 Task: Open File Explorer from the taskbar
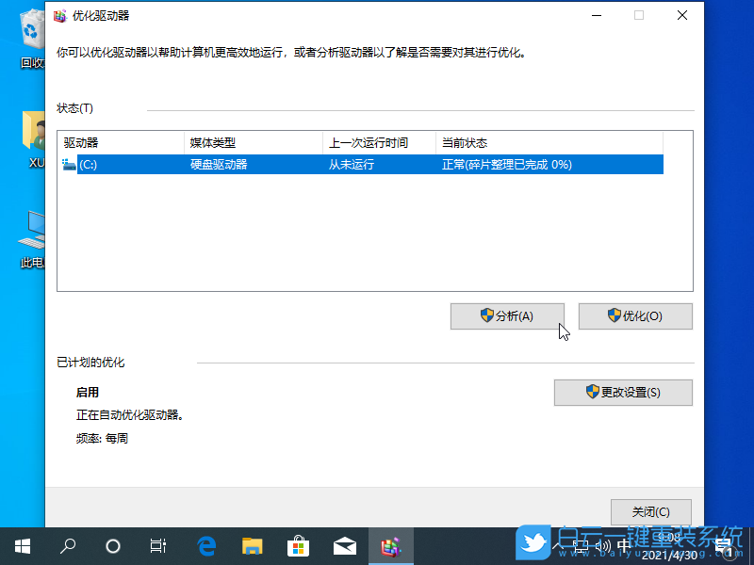[252, 545]
